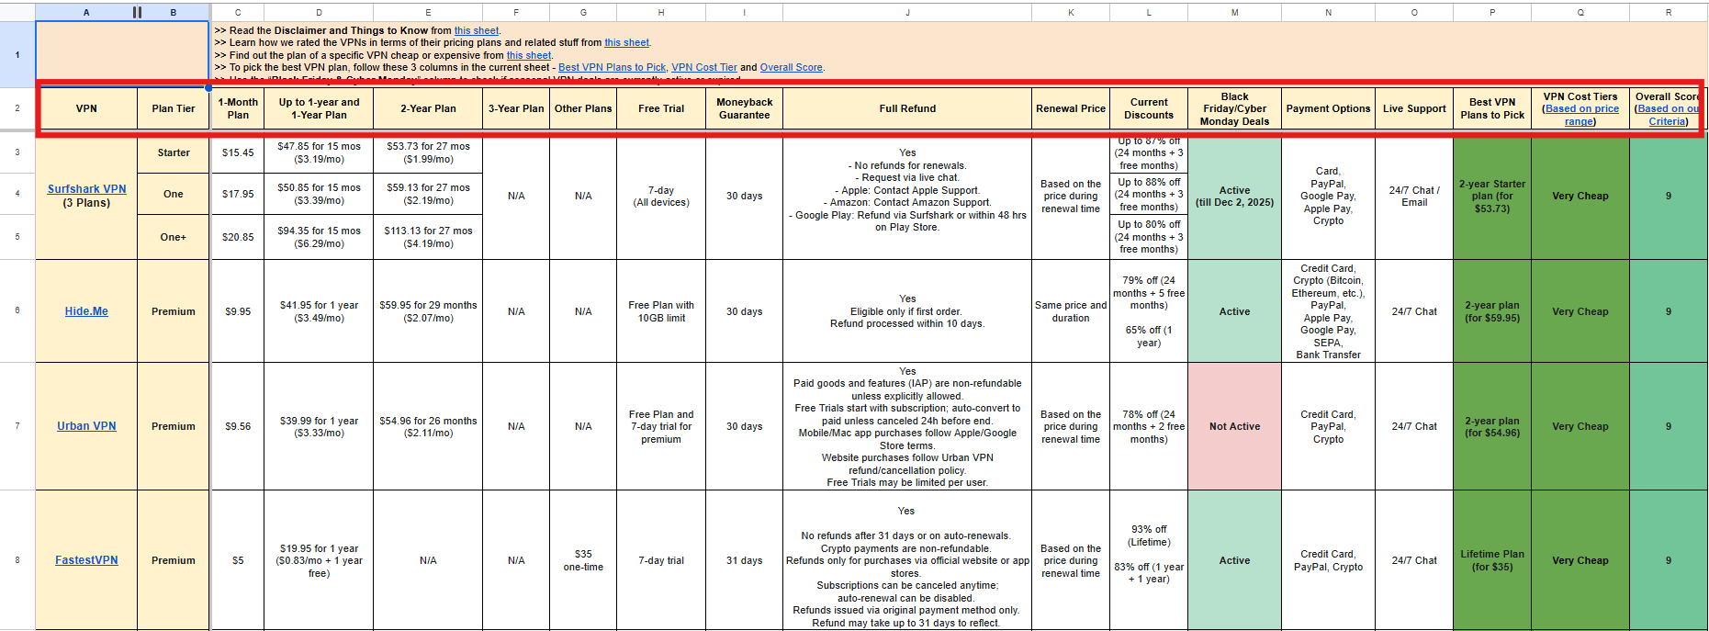This screenshot has width=1709, height=631.
Task: Select row 7 by its row number
Action: 17,426
